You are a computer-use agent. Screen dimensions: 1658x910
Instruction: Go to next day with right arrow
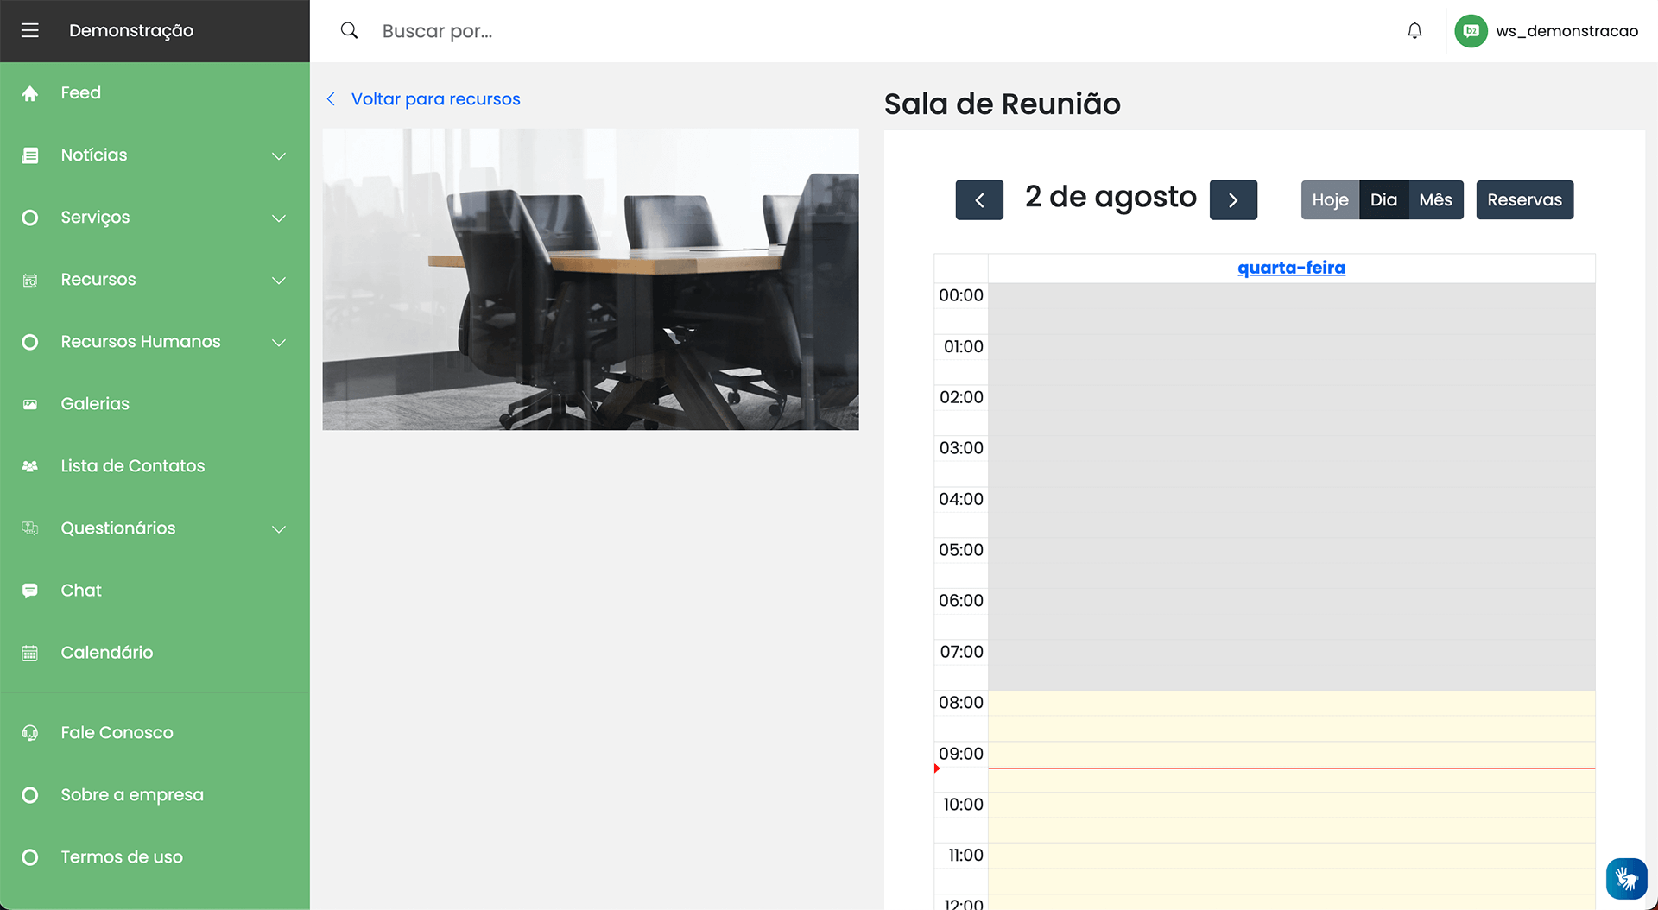pos(1233,200)
